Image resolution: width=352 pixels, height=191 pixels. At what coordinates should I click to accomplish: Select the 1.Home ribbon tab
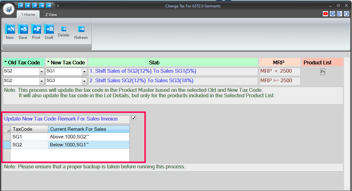point(28,14)
